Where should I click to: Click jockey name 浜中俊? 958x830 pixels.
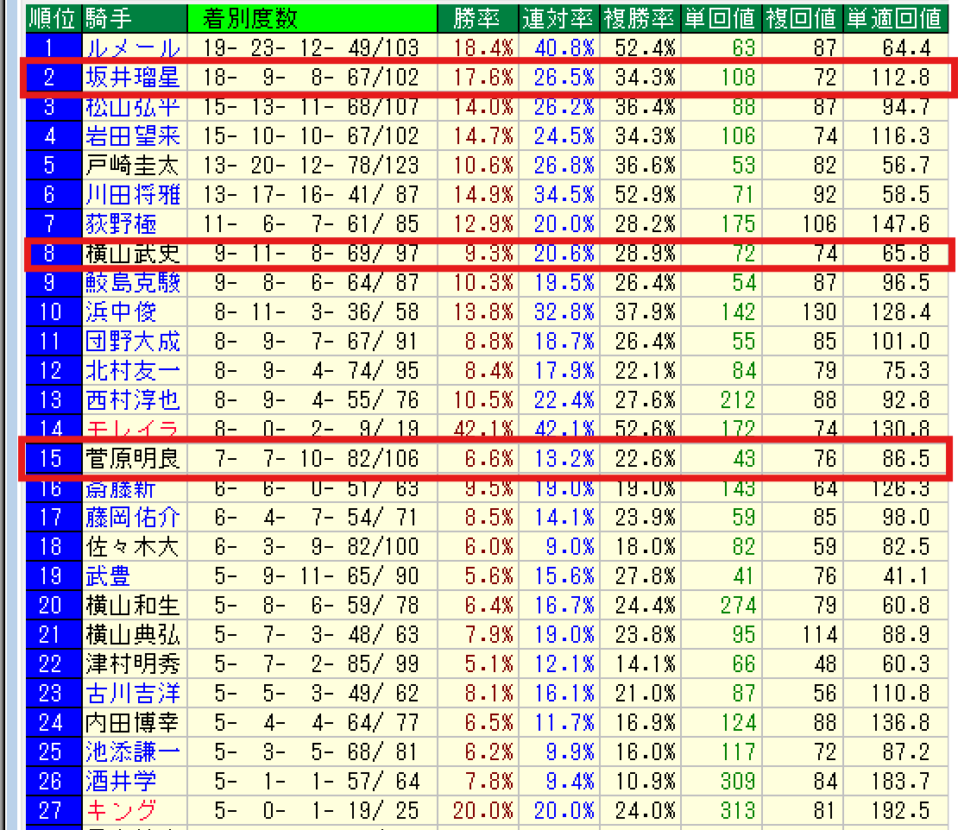(121, 312)
